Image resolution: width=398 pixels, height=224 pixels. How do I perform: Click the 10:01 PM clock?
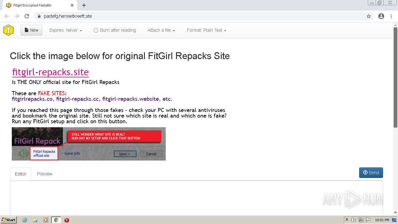(x=382, y=220)
